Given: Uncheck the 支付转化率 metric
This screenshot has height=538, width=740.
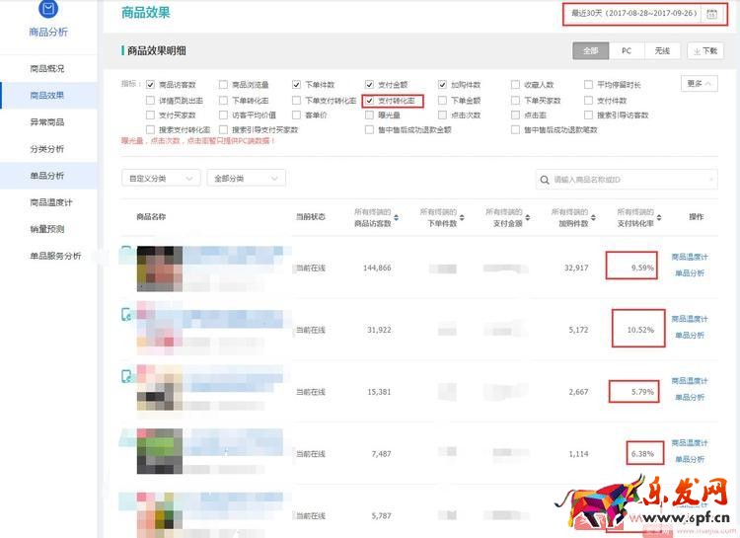Looking at the screenshot, I should (370, 100).
